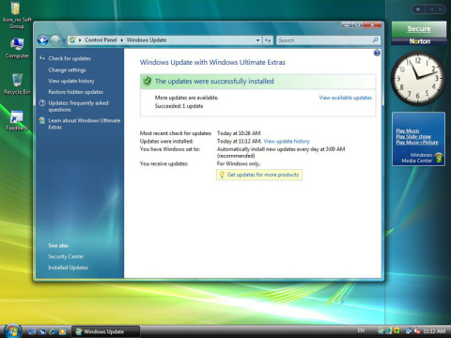Launch Internet Explorer from Quick Launch
This screenshot has height=338, width=451.
(53, 331)
